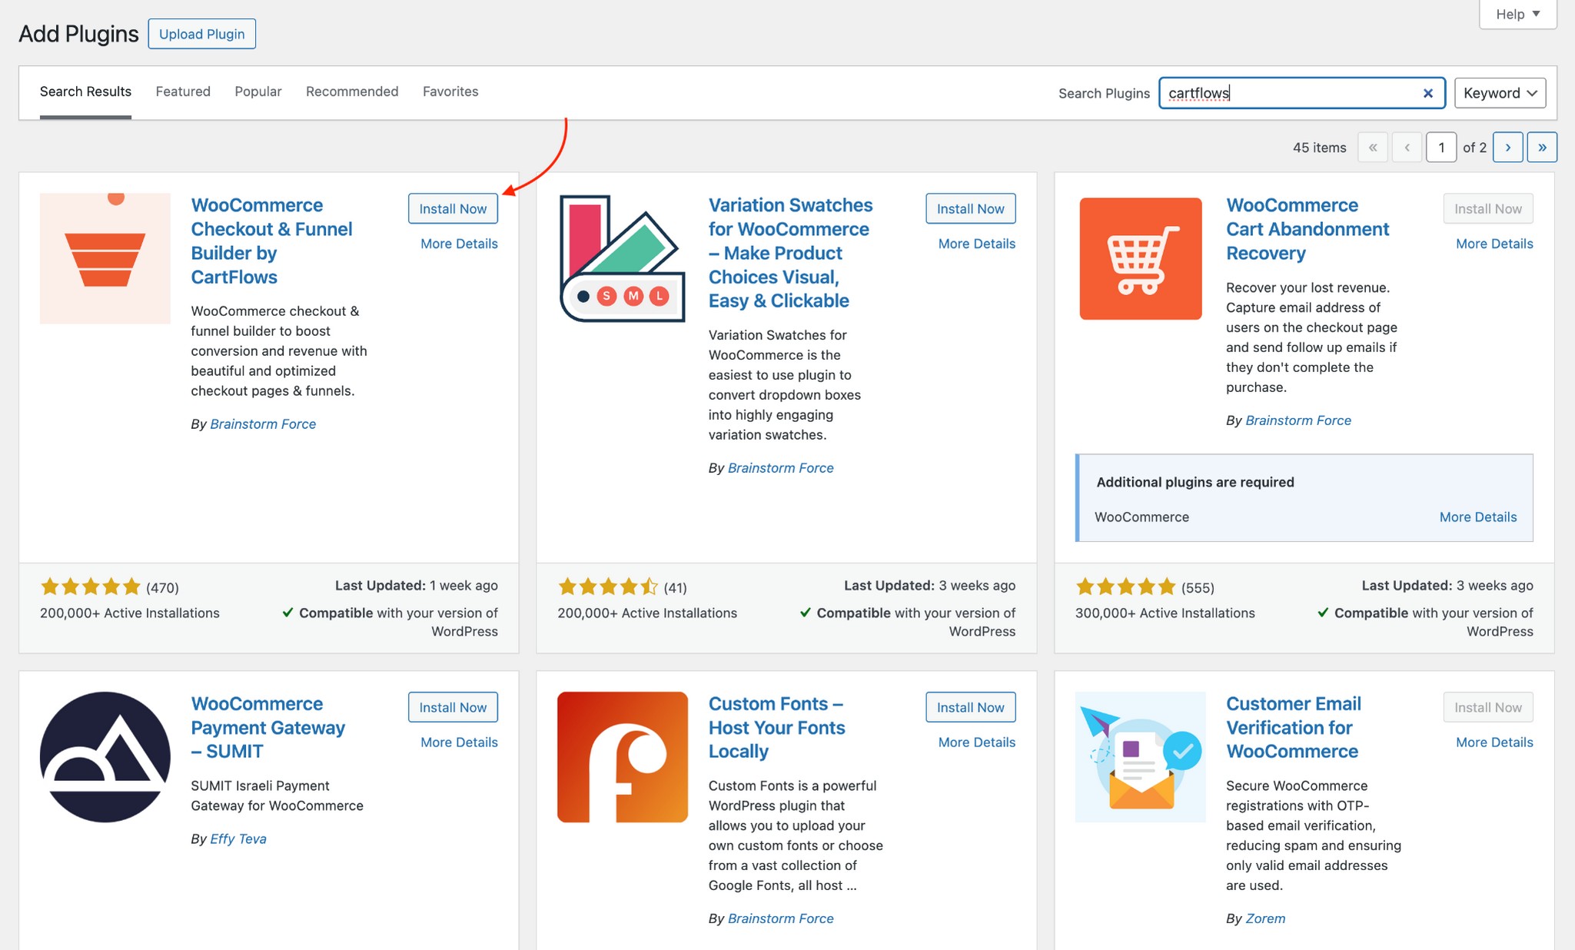Click Brainstorm Force author link under Cart Abandonment
This screenshot has width=1575, height=950.
click(1298, 420)
